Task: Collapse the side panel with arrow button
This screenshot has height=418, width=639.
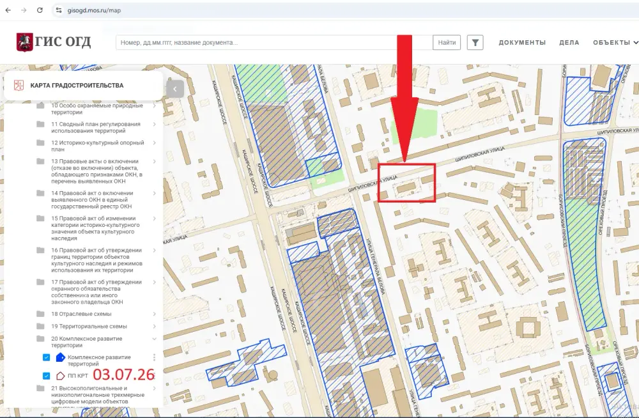Action: [x=175, y=89]
